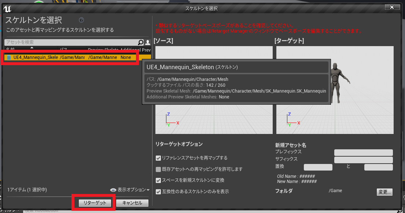The width and height of the screenshot is (405, 213).
Task: Click the Unreal Engine logo icon
Action: [7, 9]
